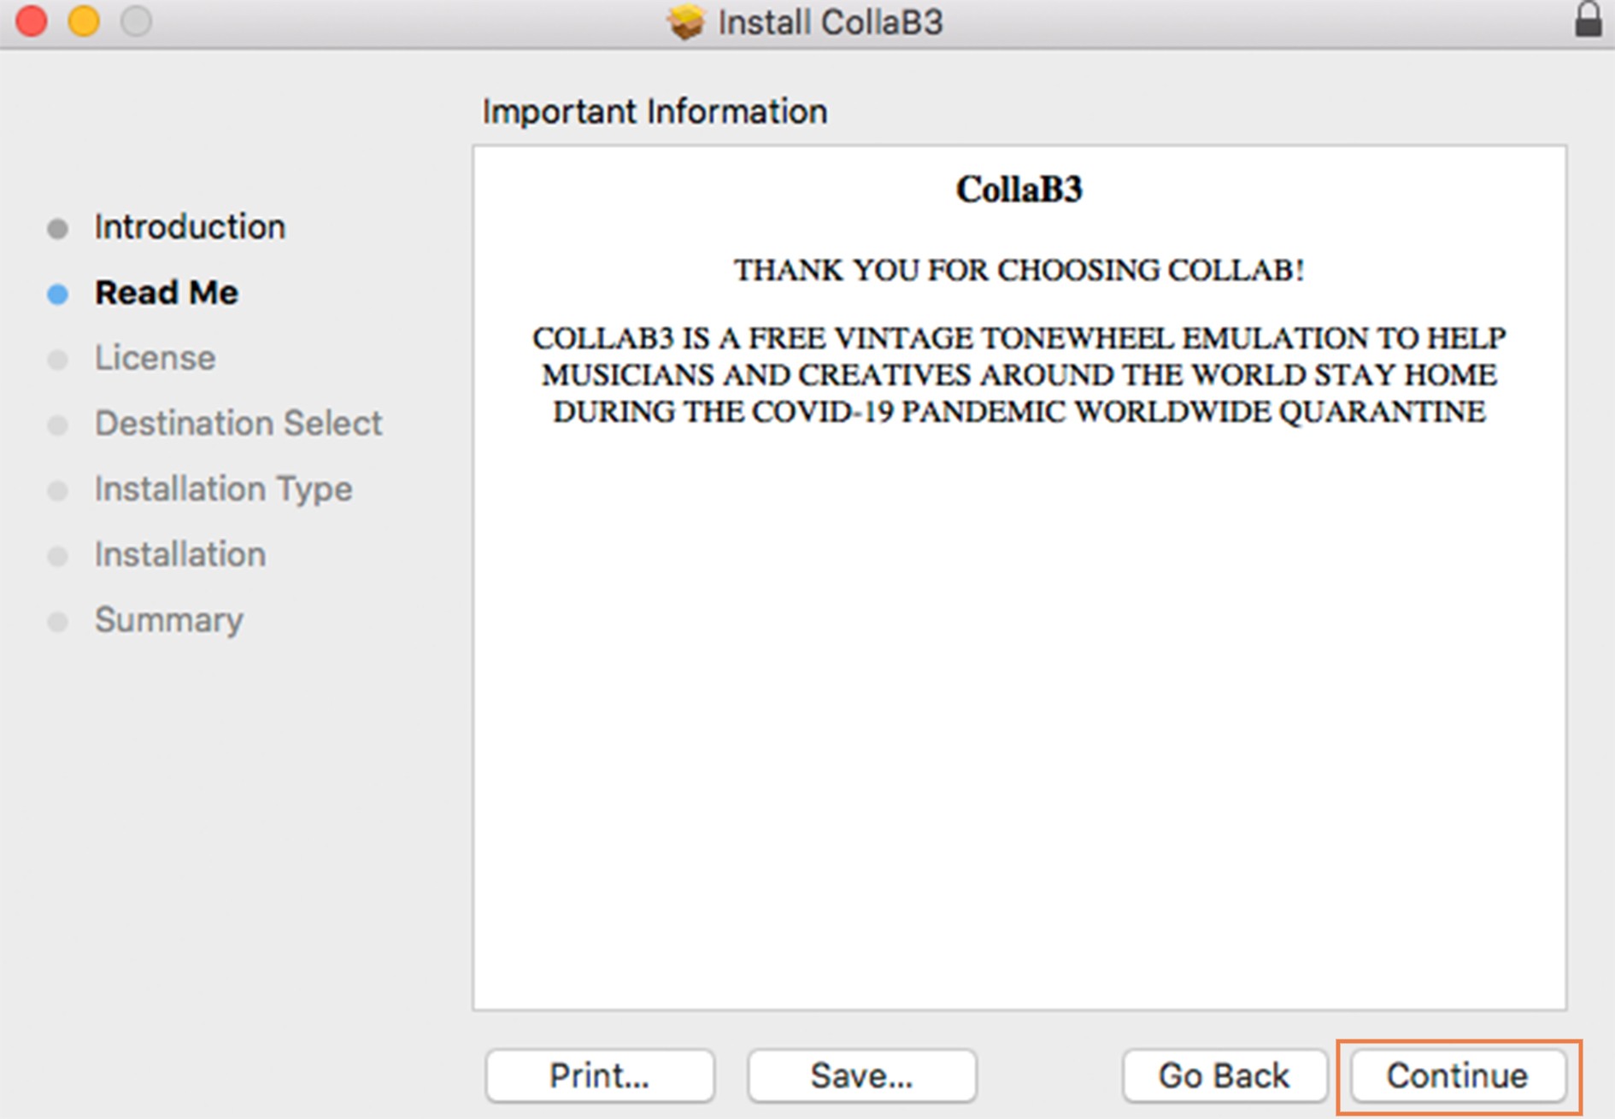Close the installer window
1615x1119 pixels.
click(32, 21)
